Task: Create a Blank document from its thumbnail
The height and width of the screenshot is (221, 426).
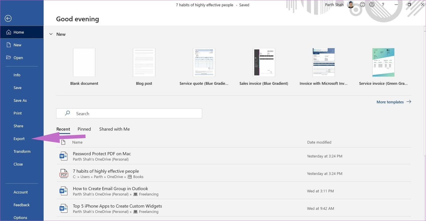Action: tap(84, 62)
